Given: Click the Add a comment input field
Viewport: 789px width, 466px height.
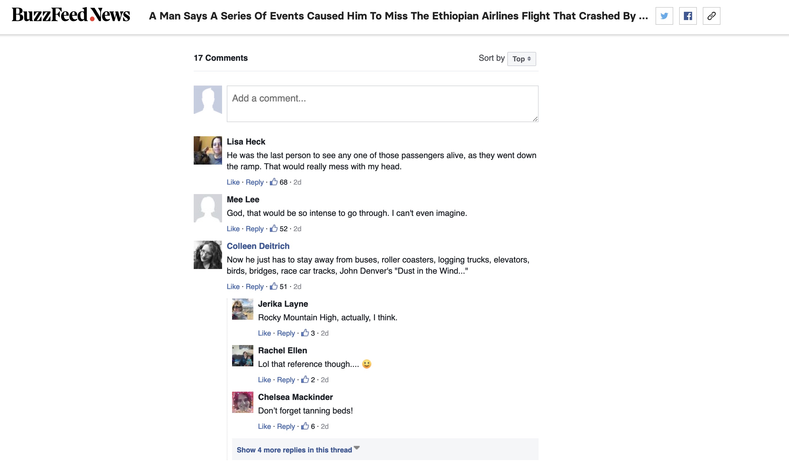Looking at the screenshot, I should click(382, 104).
